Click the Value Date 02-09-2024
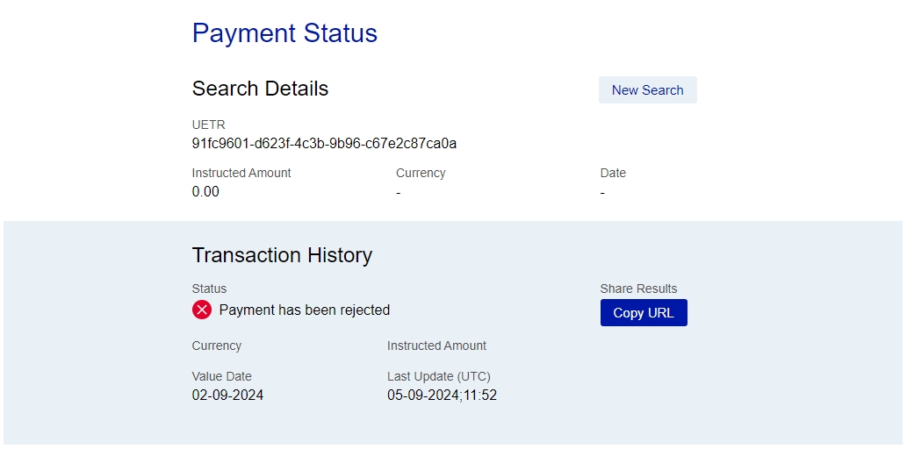 coord(227,395)
